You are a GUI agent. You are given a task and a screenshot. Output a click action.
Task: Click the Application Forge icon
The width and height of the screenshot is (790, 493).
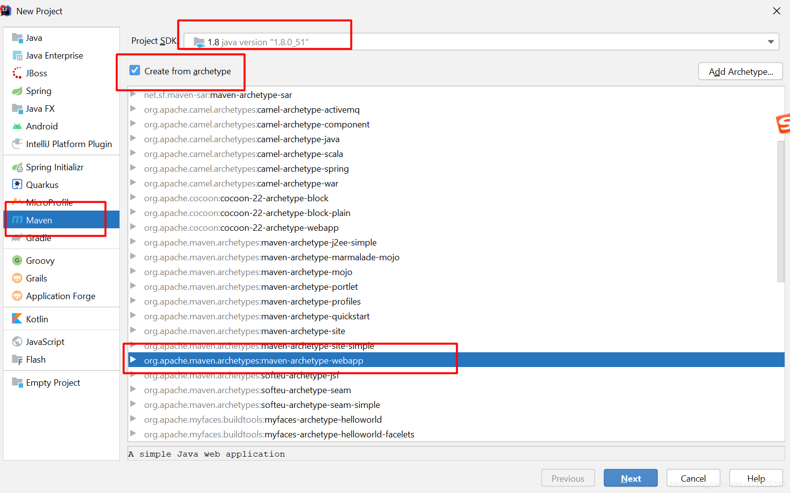tap(17, 296)
